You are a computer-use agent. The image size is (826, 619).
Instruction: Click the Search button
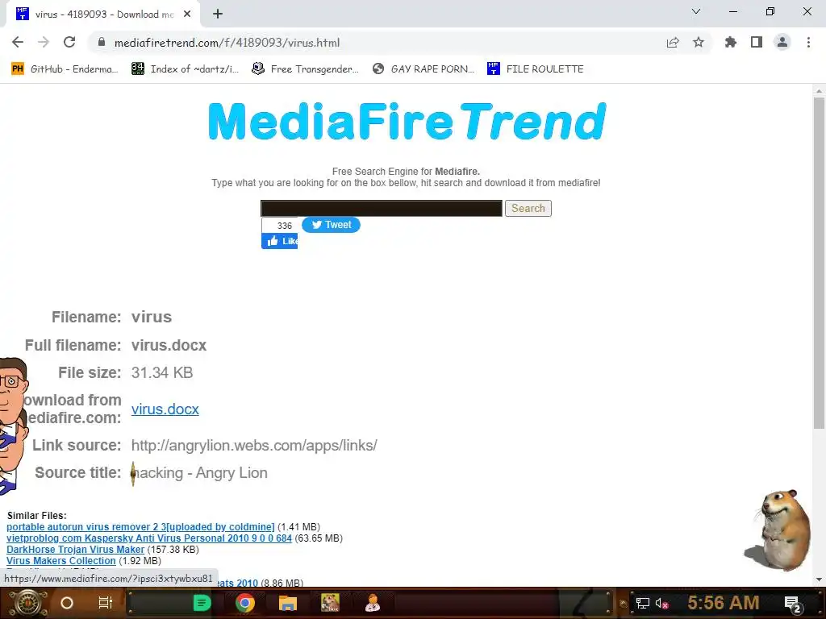coord(528,209)
